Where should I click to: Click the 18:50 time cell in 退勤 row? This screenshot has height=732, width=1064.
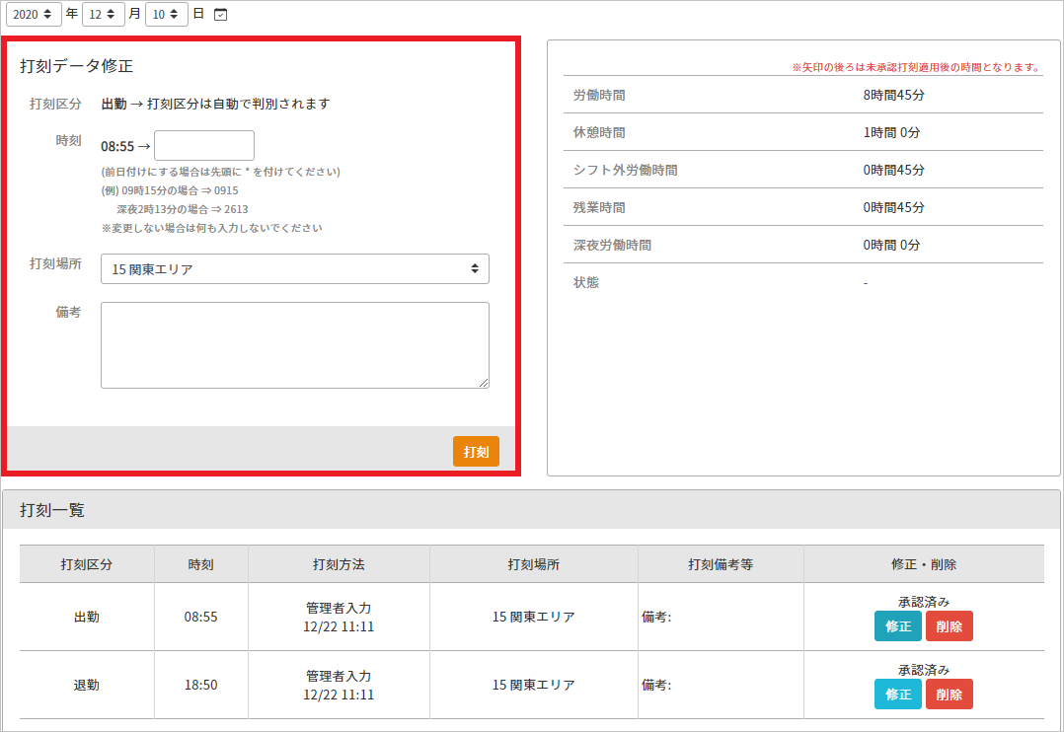(x=200, y=685)
